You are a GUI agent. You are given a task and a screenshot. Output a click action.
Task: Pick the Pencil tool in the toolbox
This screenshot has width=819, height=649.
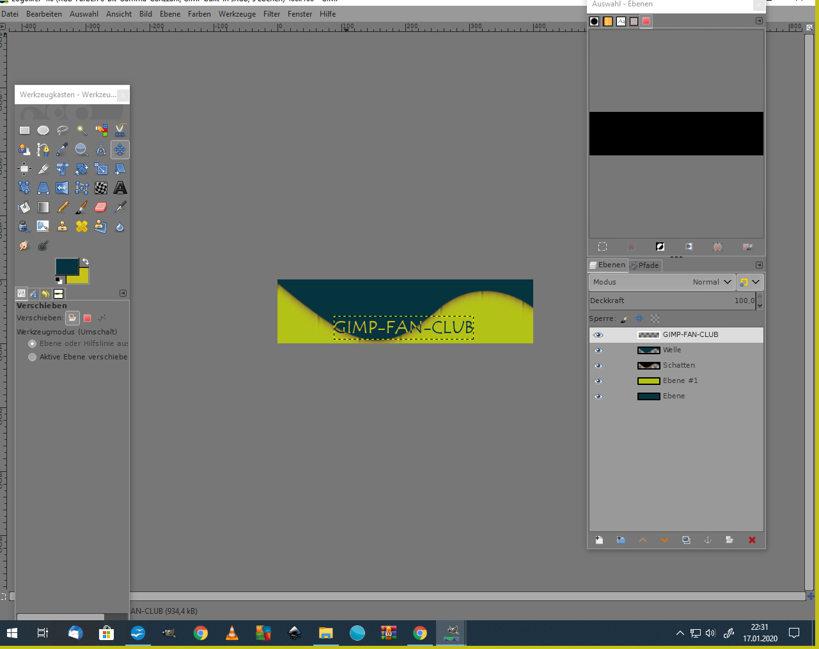pos(63,207)
